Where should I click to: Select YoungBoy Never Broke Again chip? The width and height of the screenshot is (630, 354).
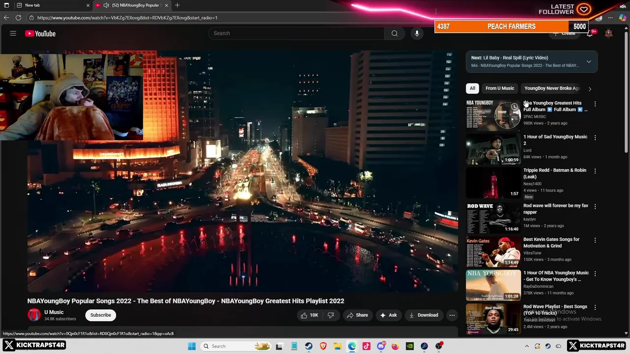coord(552,88)
